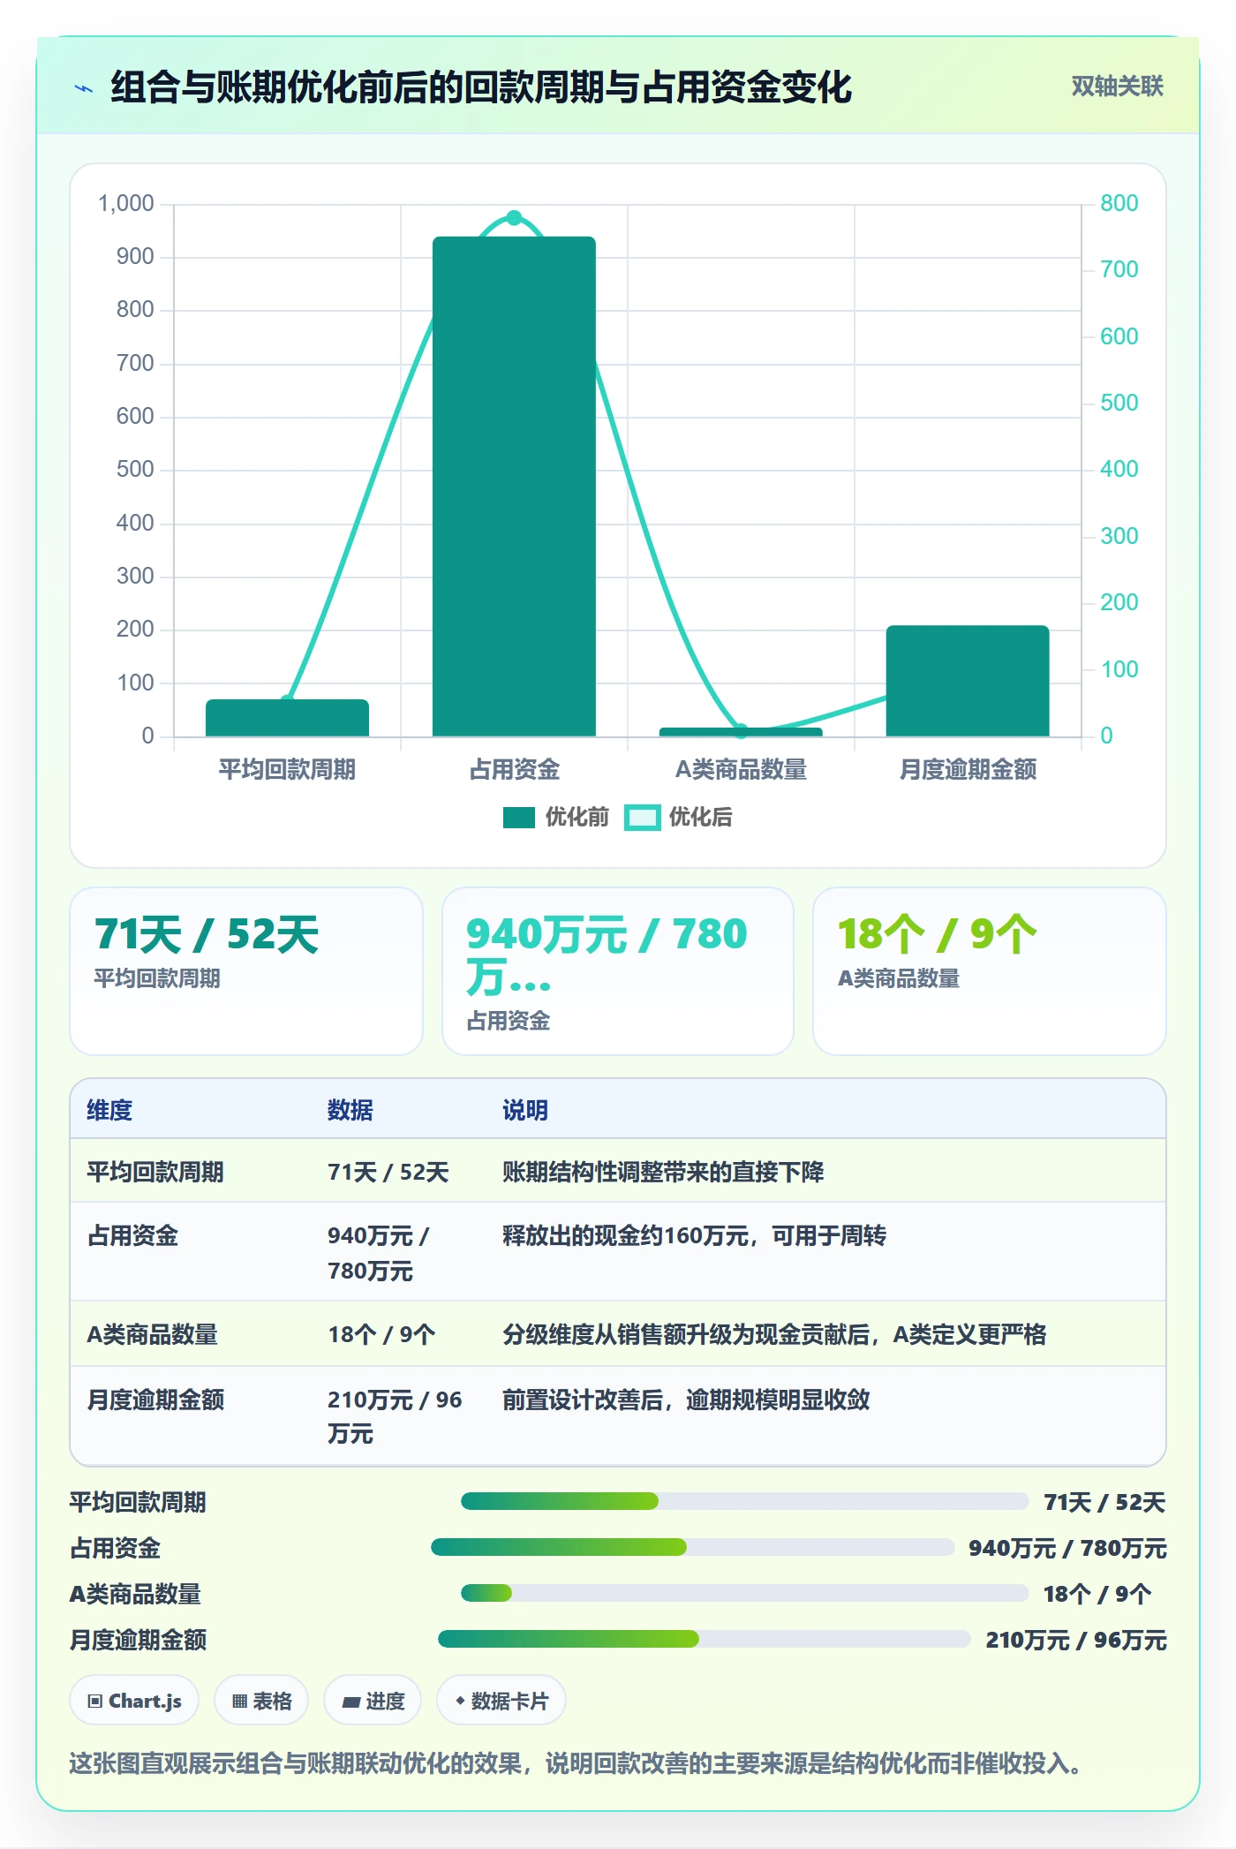
Task: Open the 18个 / 9个 data card
Action: click(989, 970)
